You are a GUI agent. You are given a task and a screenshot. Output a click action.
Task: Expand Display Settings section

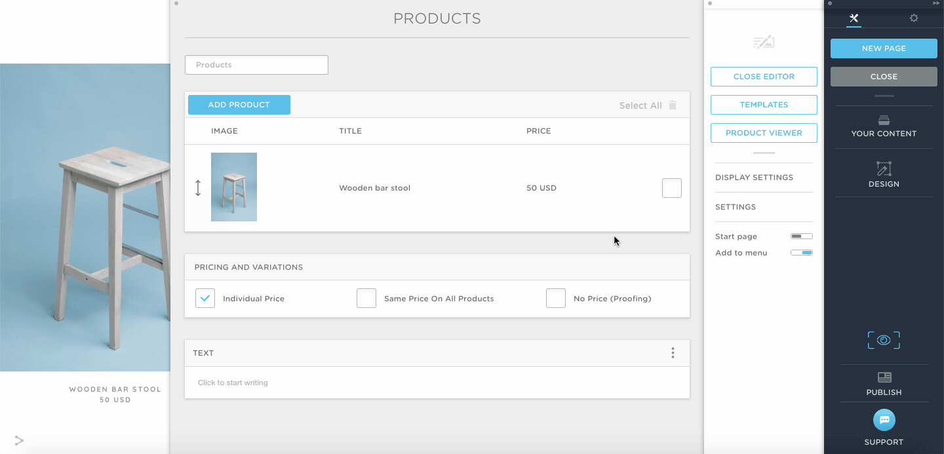764,178
